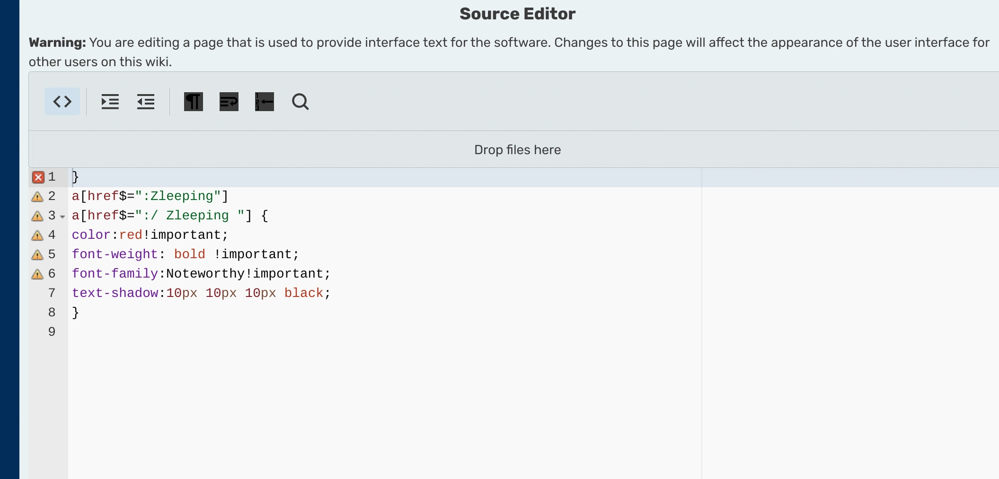
Task: Collapse the code fold arrow at line 3
Action: coord(62,217)
